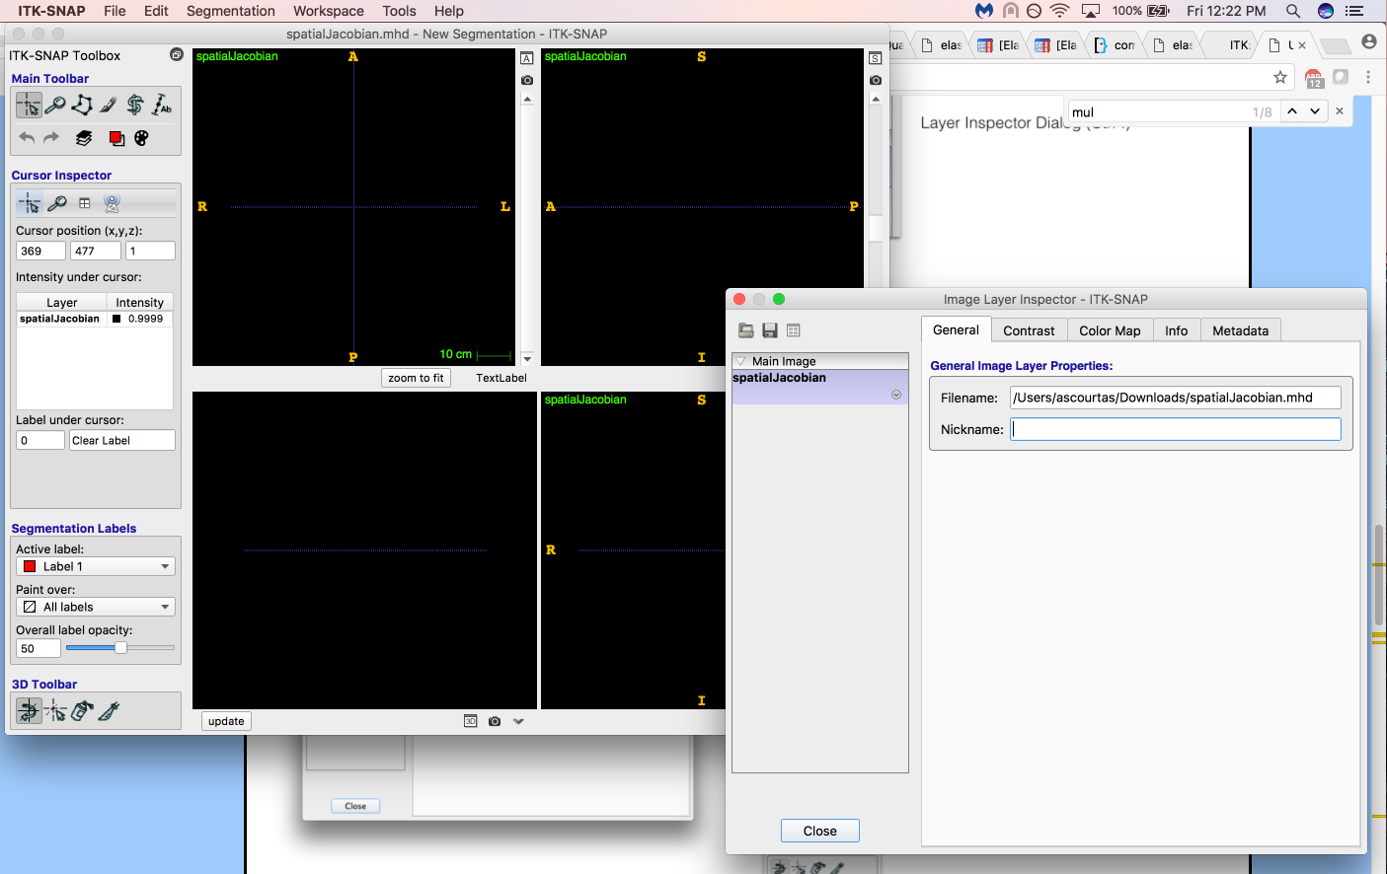Viewport: 1387px width, 874px height.
Task: Switch to the Color Map tab
Action: (1110, 330)
